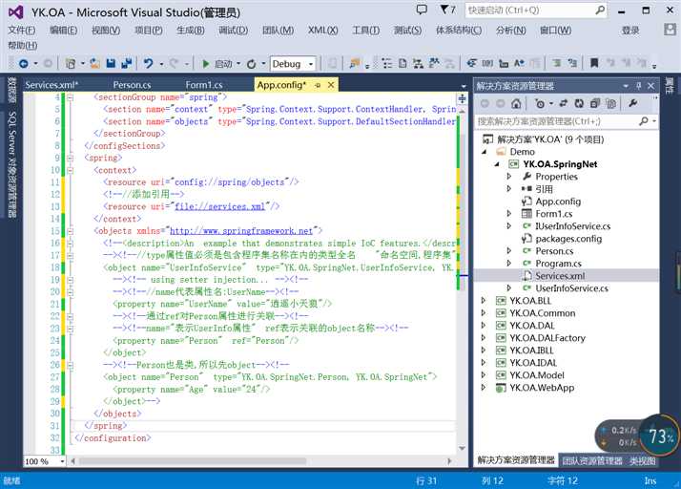The height and width of the screenshot is (489, 681).
Task: Click the pending changes filter clock icon
Action: [540, 103]
